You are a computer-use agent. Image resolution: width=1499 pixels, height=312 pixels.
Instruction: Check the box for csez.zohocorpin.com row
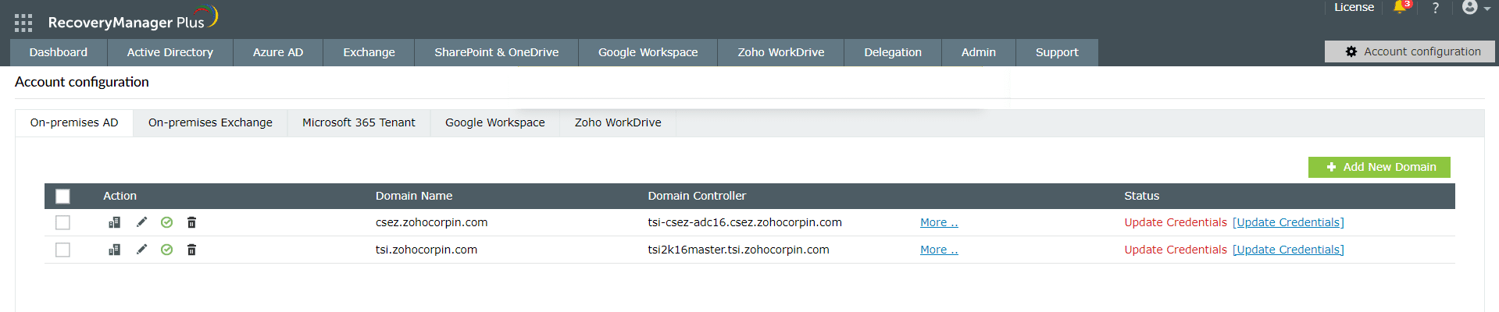point(62,222)
